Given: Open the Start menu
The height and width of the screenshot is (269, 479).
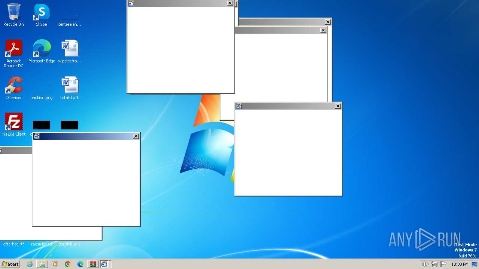Looking at the screenshot, I should [x=10, y=264].
